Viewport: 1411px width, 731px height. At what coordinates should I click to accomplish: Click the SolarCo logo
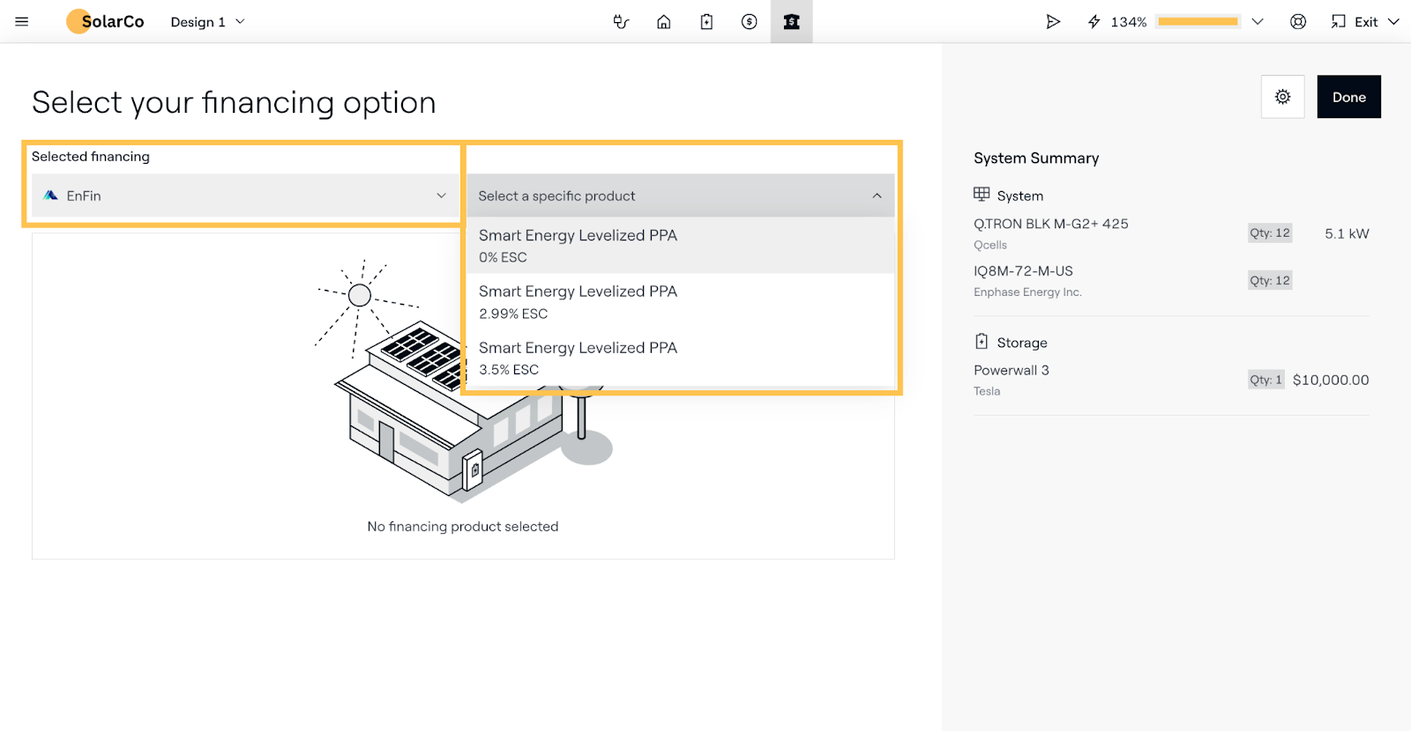106,22
